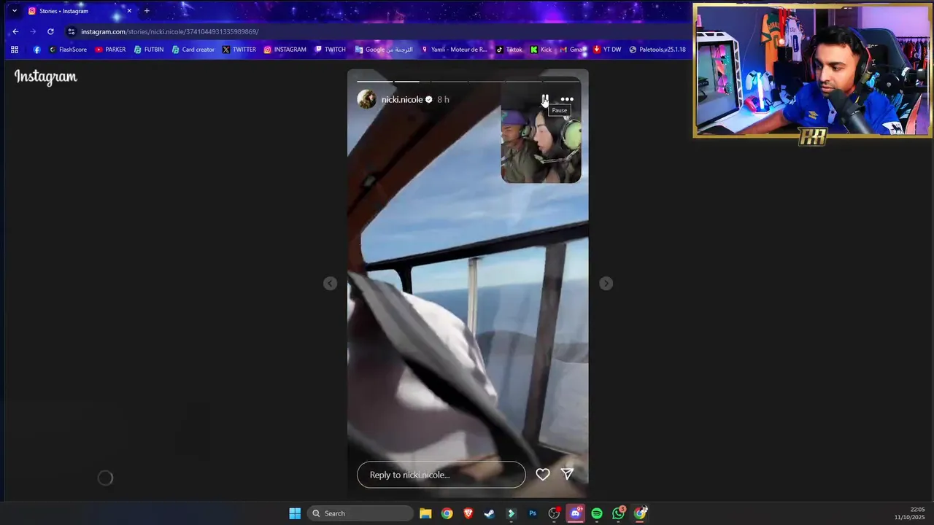
Task: Open the FUTBIN bookmark
Action: pyautogui.click(x=149, y=50)
